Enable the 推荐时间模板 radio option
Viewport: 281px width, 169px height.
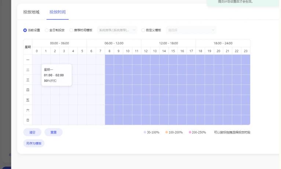[x=72, y=30]
